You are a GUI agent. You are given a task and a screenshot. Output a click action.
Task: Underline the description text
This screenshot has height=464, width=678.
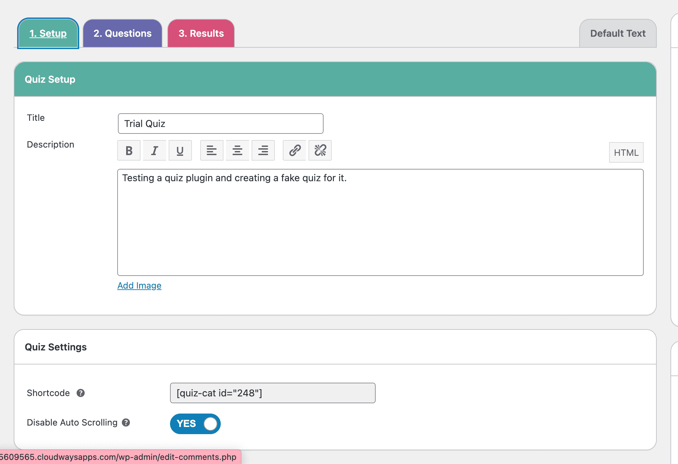point(180,150)
